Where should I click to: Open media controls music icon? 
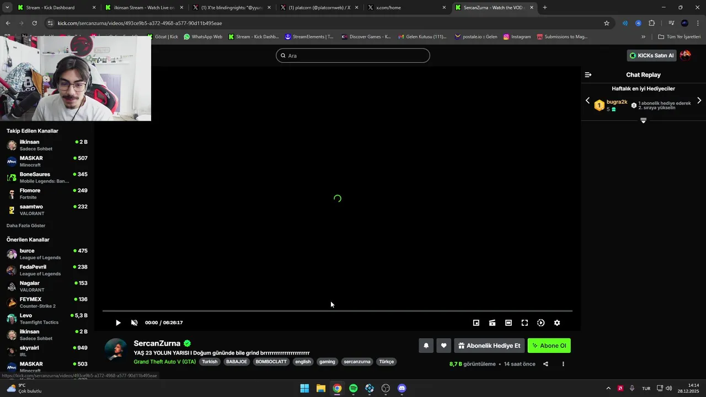click(x=671, y=23)
